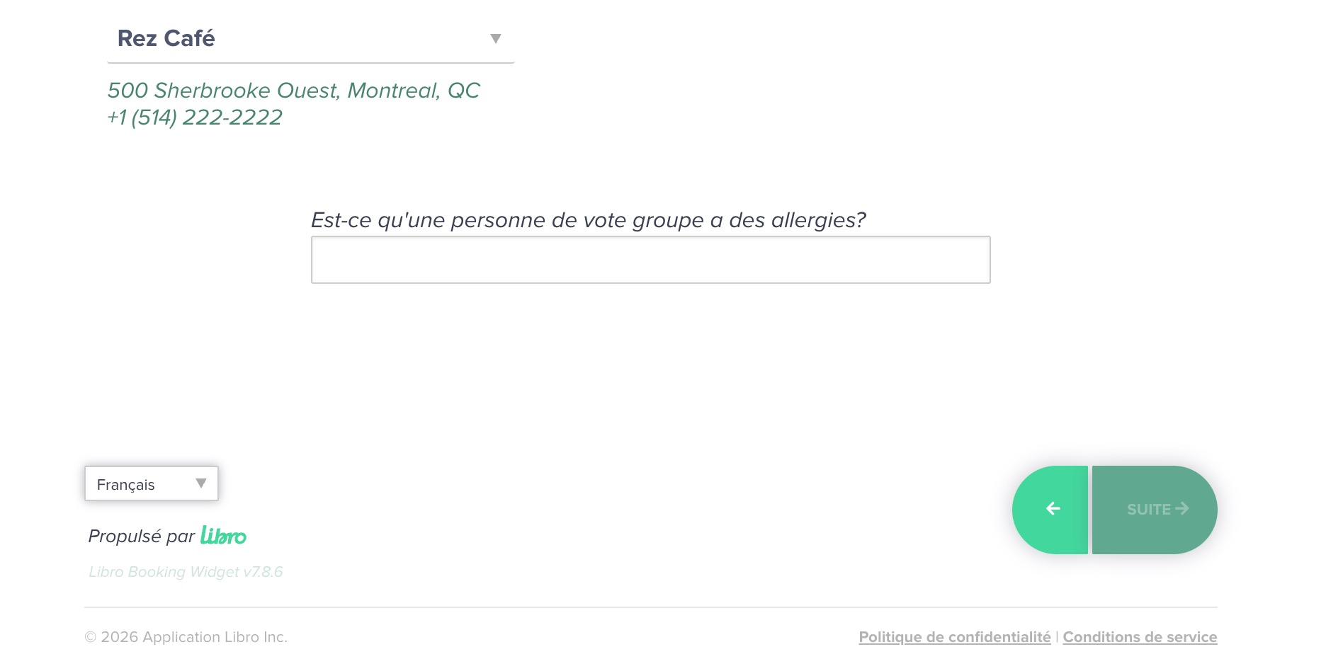This screenshot has width=1326, height=671.
Task: Click the Français label text
Action: click(125, 485)
